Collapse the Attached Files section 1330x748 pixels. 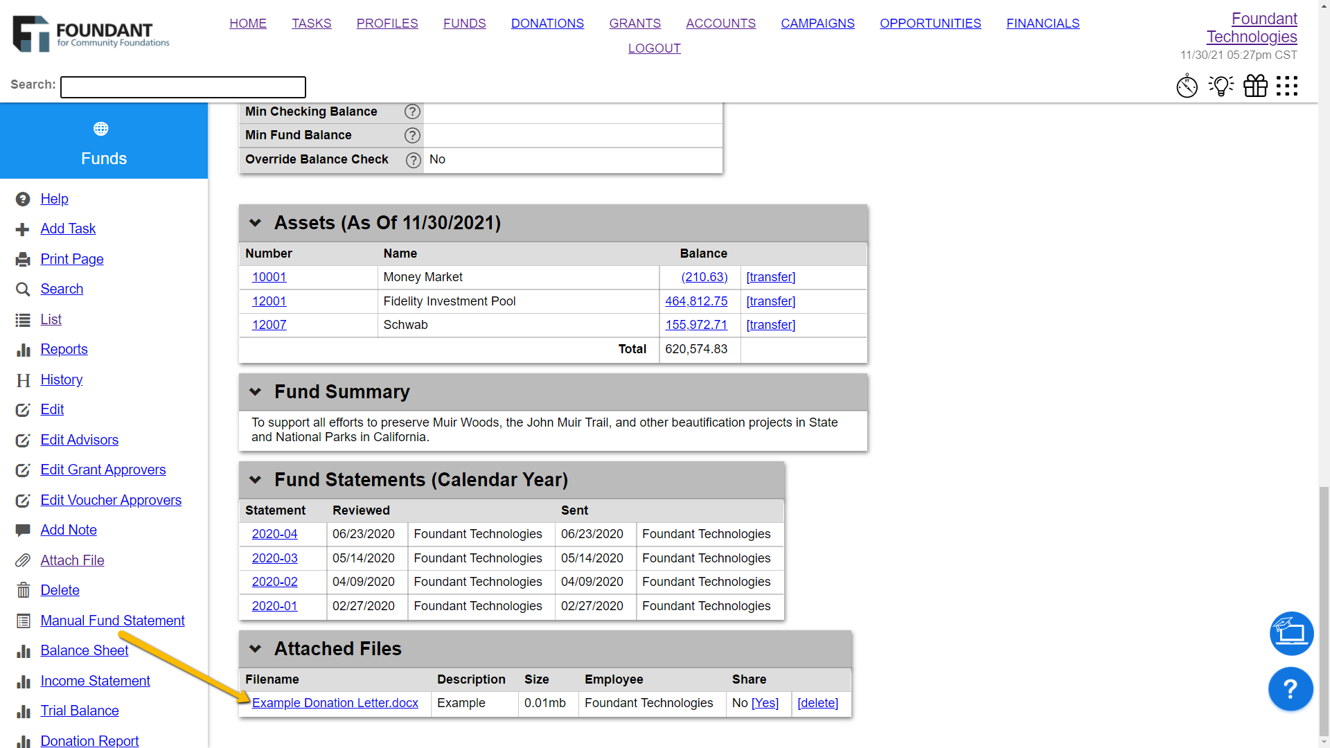255,649
